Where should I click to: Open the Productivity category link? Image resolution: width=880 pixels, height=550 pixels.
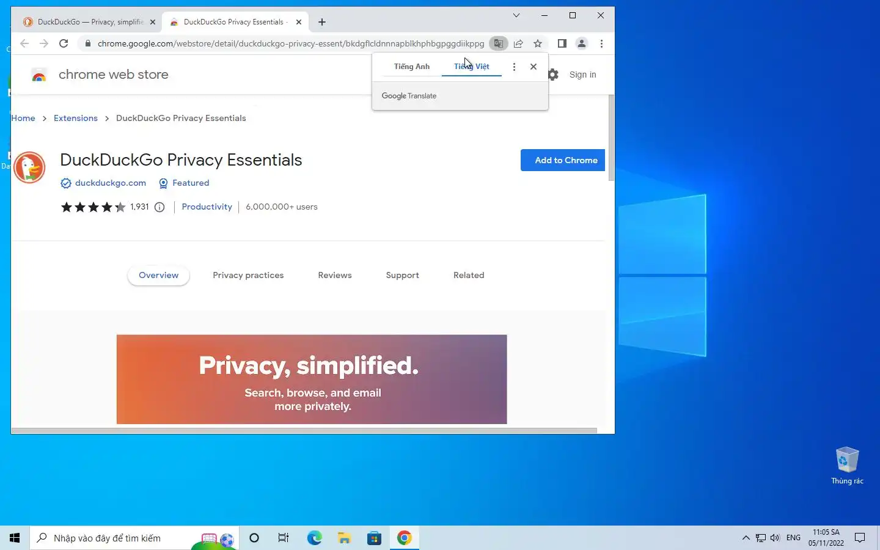point(207,207)
